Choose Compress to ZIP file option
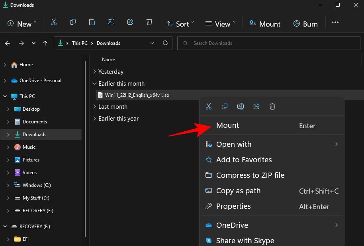This screenshot has height=246, width=364. [250, 175]
